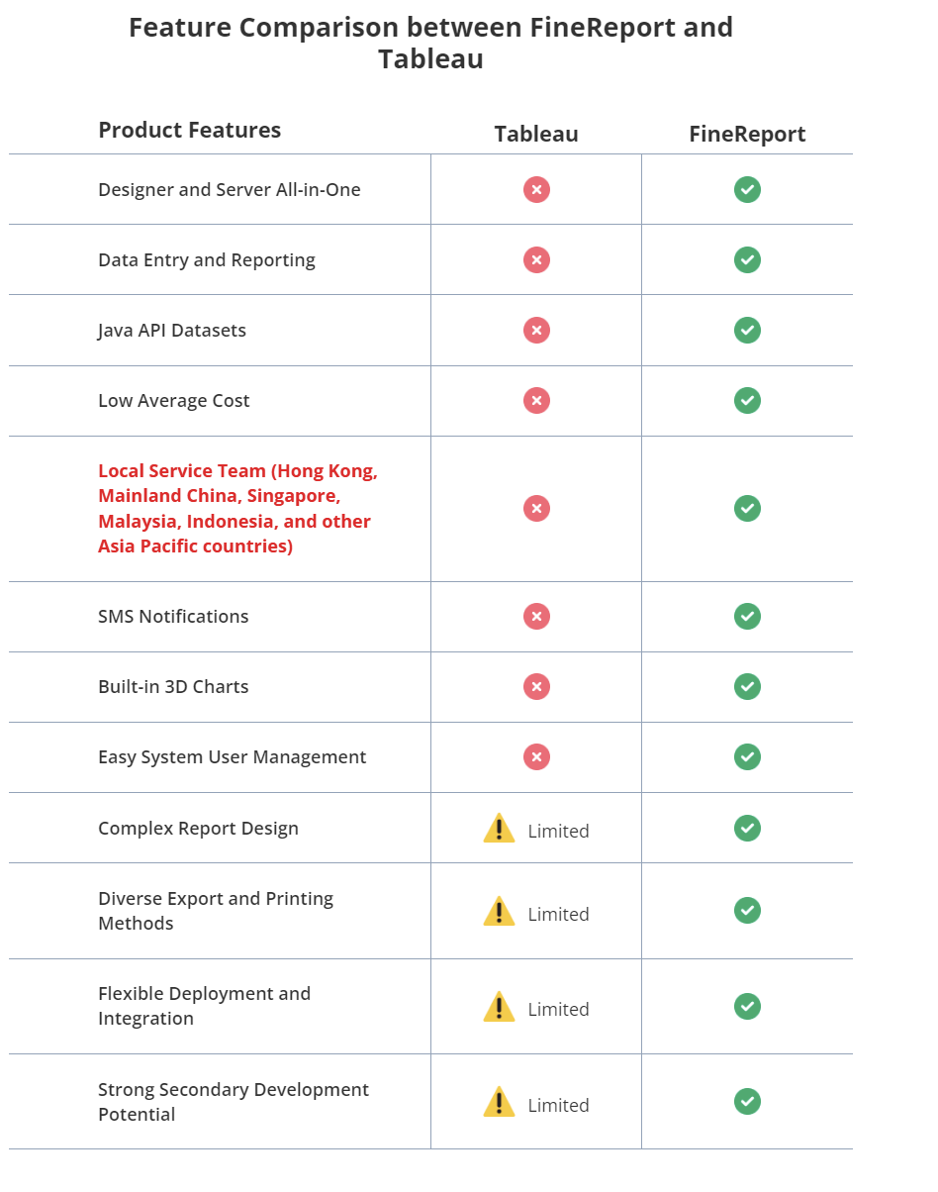Click the red Local Service Team text
Screen dimensions: 938x1192
[237, 508]
